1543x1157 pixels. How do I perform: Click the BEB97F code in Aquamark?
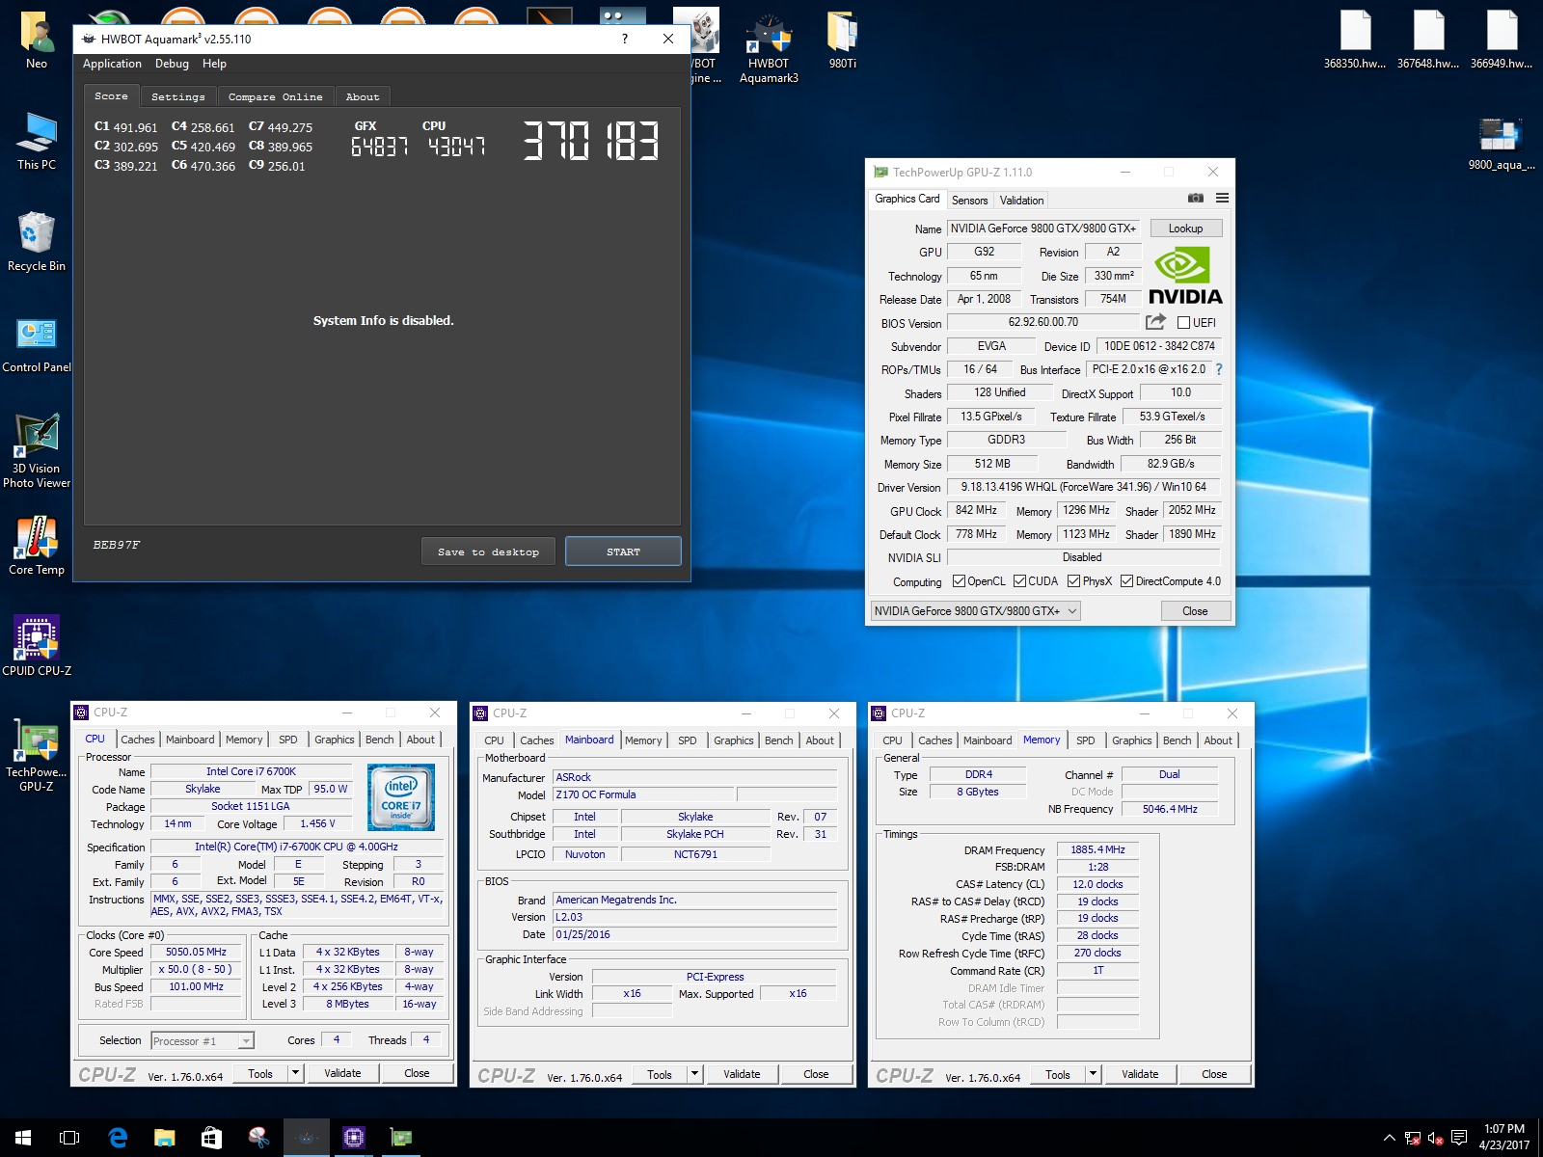(117, 545)
